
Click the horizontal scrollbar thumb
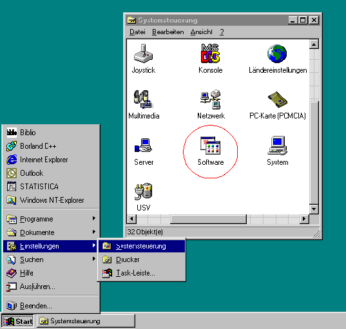click(208, 219)
